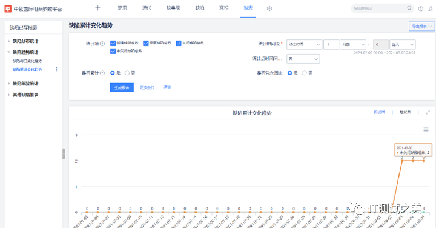Click the 柱状图 chart type link
The width and height of the screenshot is (436, 228).
[405, 112]
